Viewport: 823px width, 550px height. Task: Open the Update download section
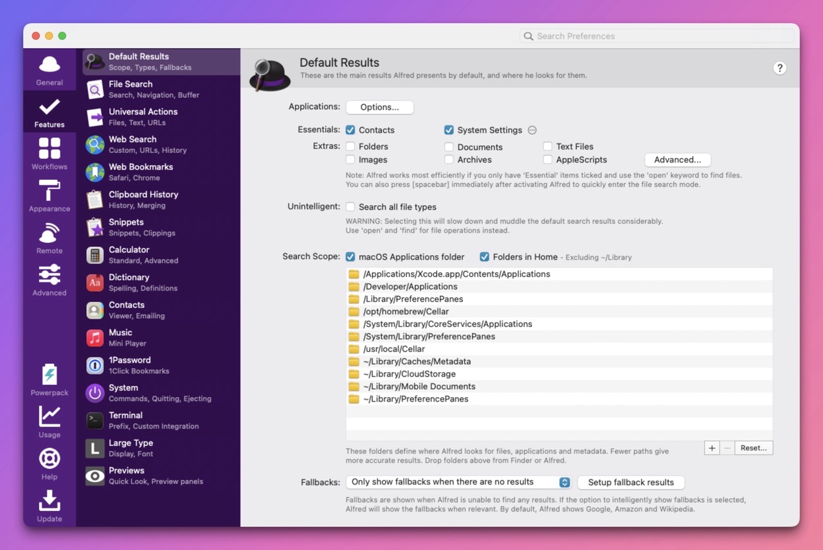pos(50,506)
